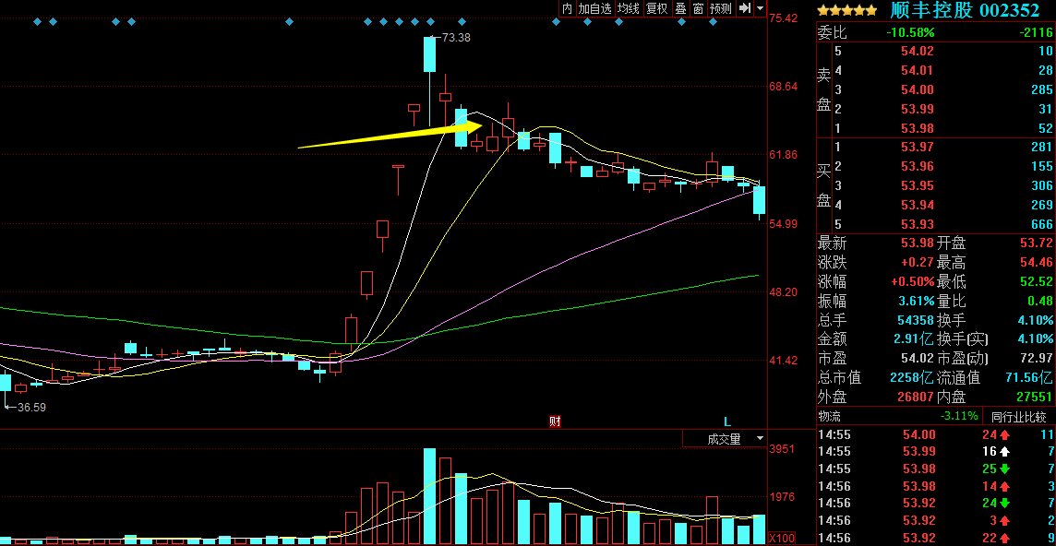The height and width of the screenshot is (546, 1056).
Task: Click the 内 button in chart toolbar
Action: [x=567, y=8]
